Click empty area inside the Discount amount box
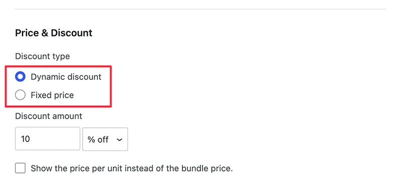This screenshot has width=401, height=185. click(56, 139)
